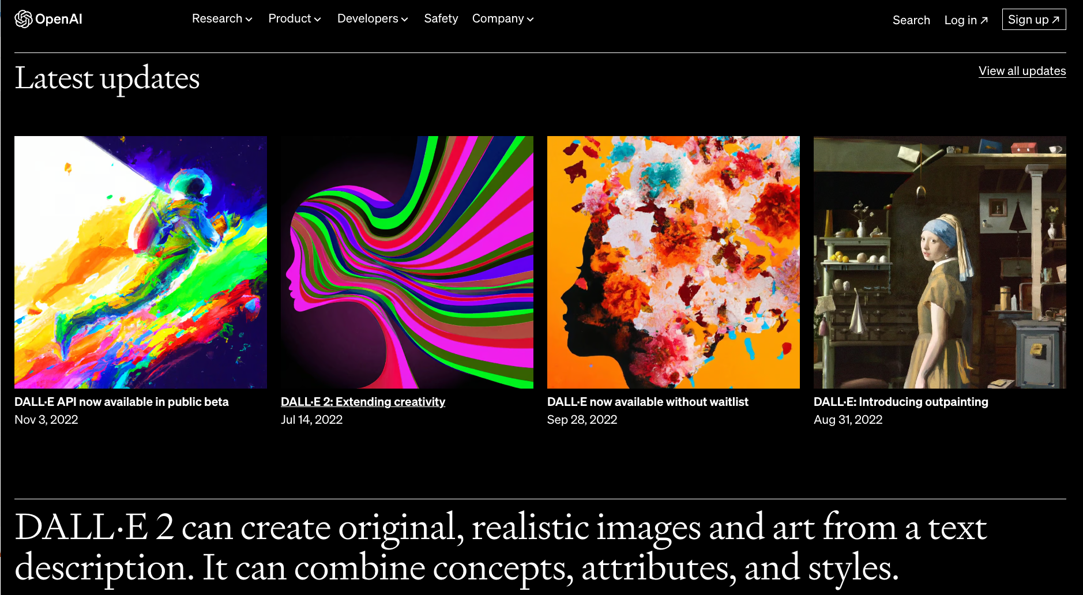Go to the Safety page
Image resolution: width=1083 pixels, height=595 pixels.
click(441, 18)
